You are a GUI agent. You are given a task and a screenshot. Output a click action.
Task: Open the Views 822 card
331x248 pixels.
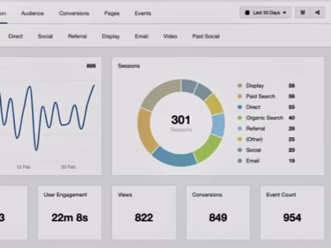(x=144, y=212)
